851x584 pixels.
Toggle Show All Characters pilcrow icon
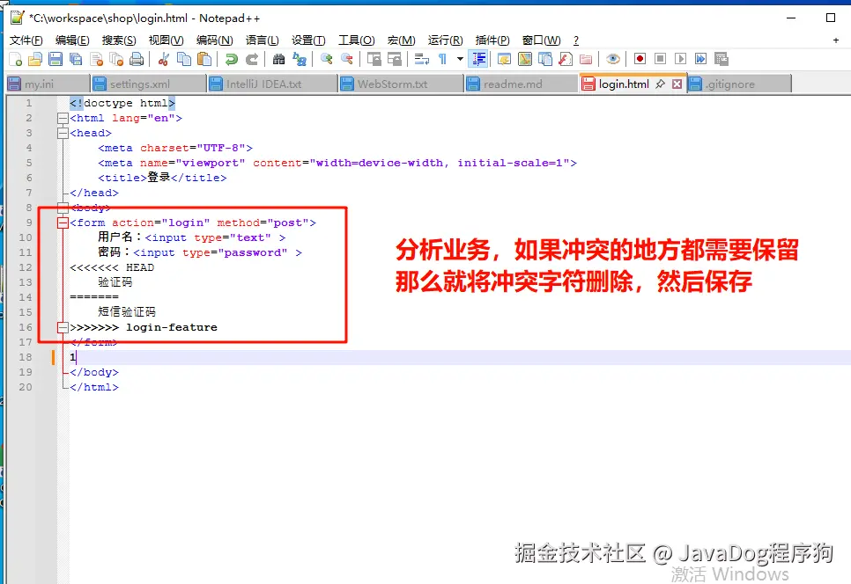(442, 59)
